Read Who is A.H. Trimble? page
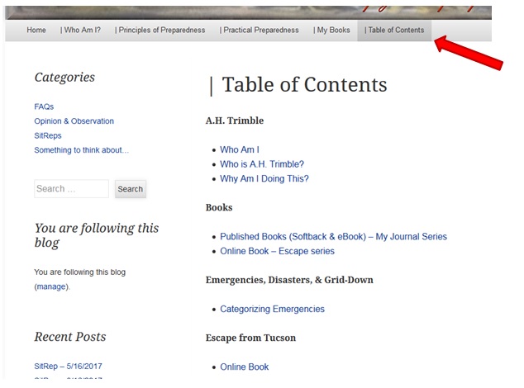The width and height of the screenshot is (524, 388). 261,164
